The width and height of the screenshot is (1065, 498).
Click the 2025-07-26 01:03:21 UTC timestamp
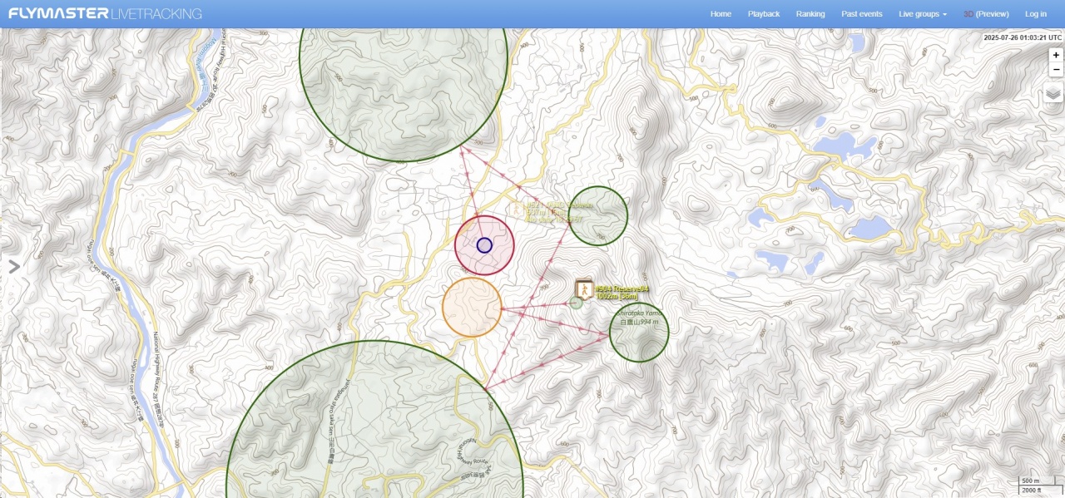(x=1023, y=37)
